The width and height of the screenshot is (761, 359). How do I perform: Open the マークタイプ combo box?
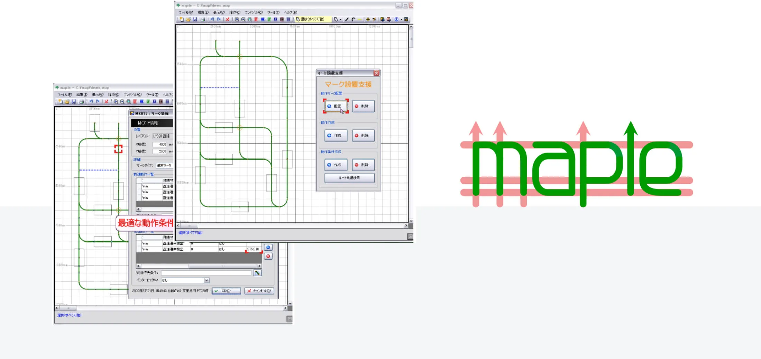point(164,165)
